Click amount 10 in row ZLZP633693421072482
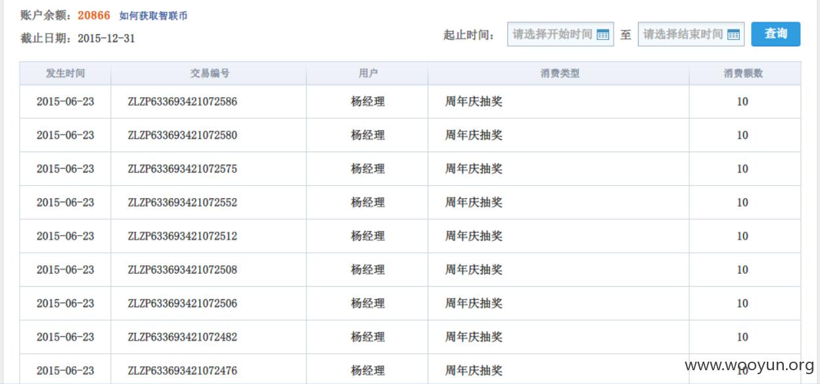The width and height of the screenshot is (820, 384). click(x=742, y=337)
